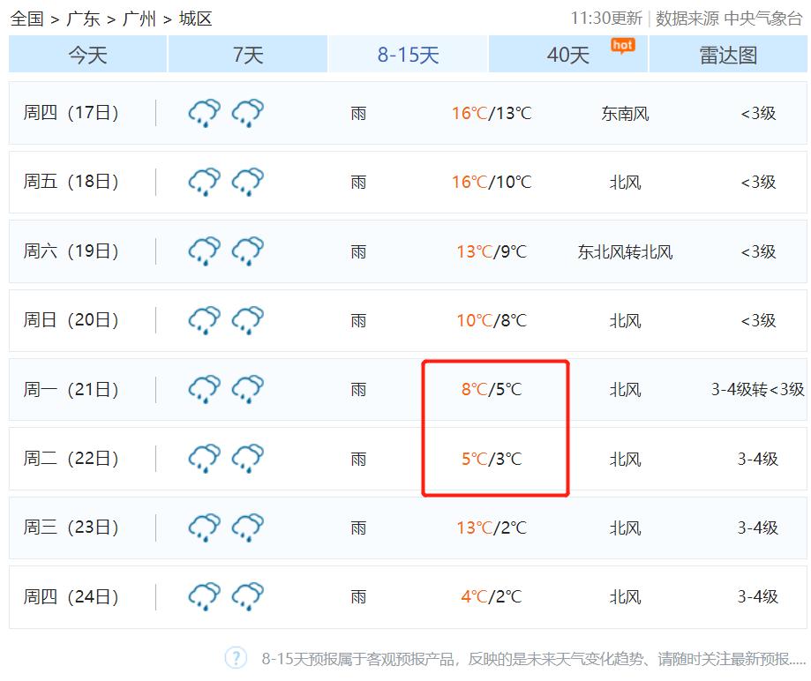Click the rain icon for 周六 (19日)
Screen dimensions: 811x681
pos(204,251)
